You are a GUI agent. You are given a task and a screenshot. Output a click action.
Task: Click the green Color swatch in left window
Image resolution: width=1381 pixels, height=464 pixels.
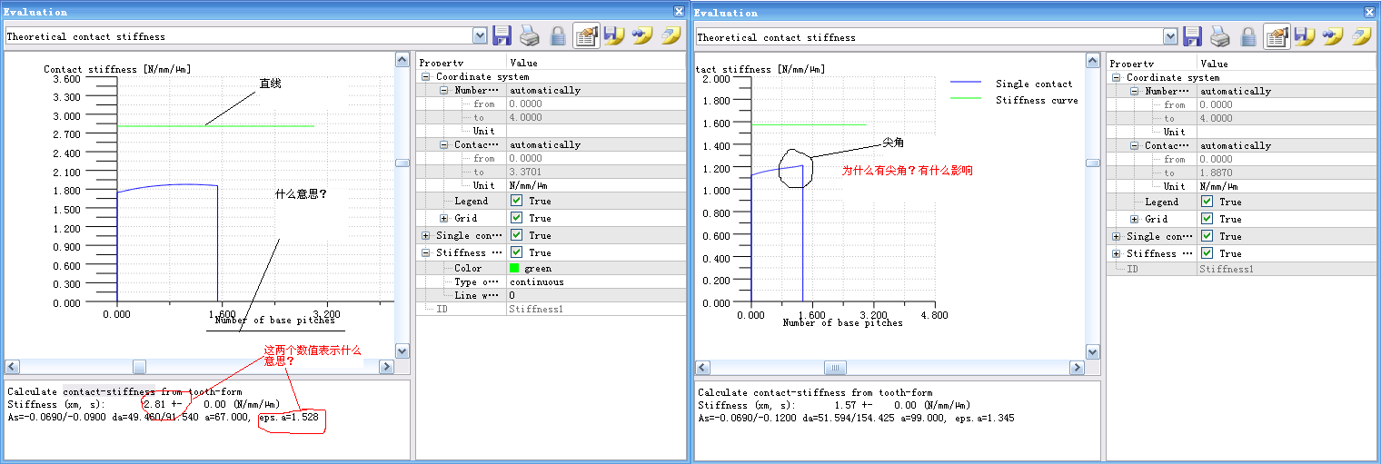coord(514,268)
